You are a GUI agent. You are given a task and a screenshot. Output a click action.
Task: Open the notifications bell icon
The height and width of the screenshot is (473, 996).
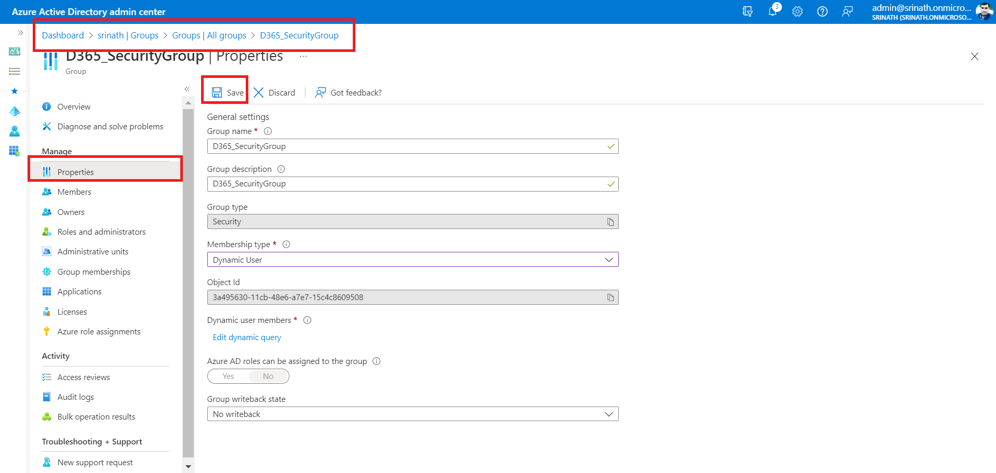coord(773,11)
